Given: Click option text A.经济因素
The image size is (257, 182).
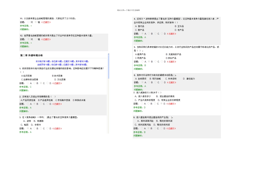Looking at the screenshot, I should click(x=27, y=76).
